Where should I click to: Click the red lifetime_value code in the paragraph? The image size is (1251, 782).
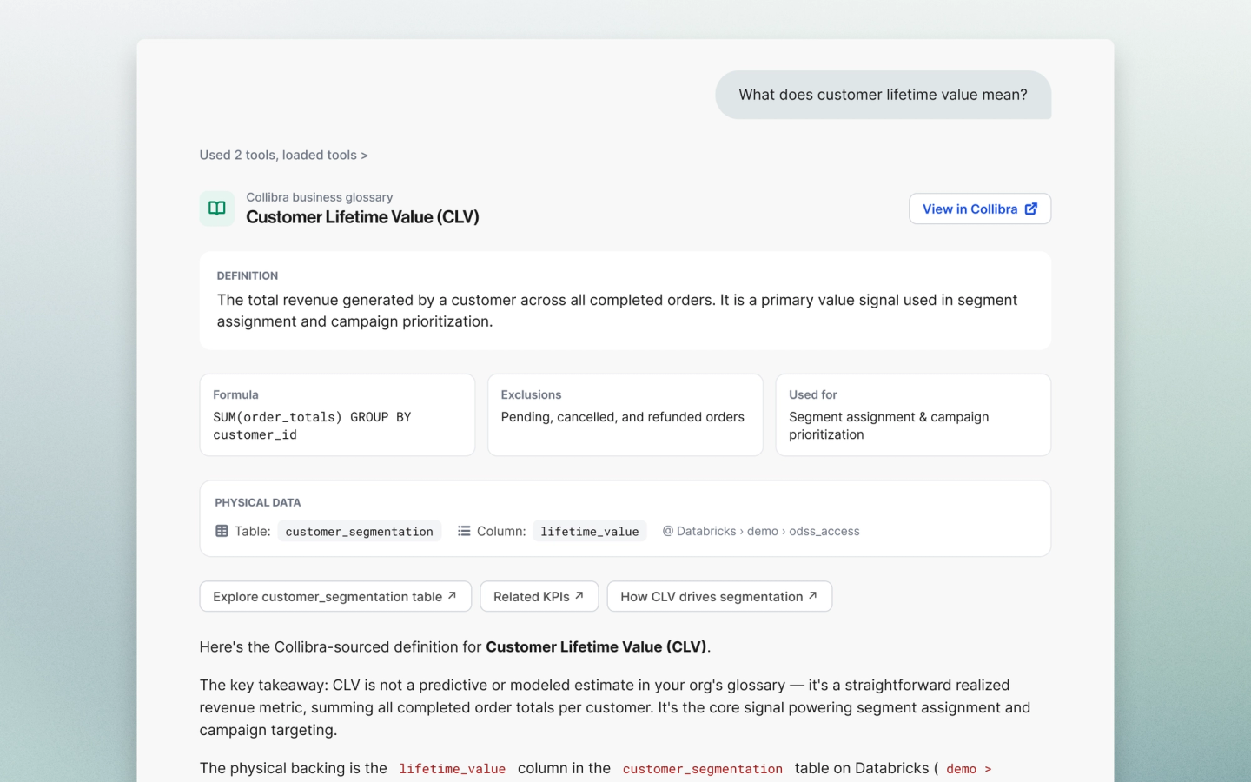[453, 769]
